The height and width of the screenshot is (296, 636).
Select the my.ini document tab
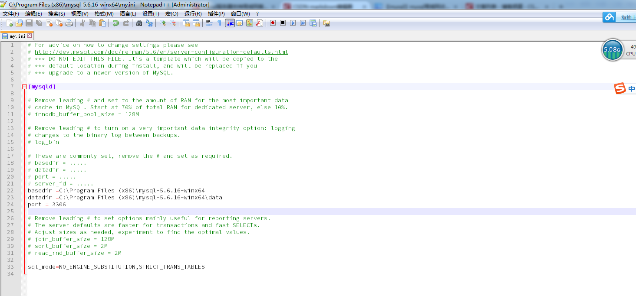click(17, 36)
